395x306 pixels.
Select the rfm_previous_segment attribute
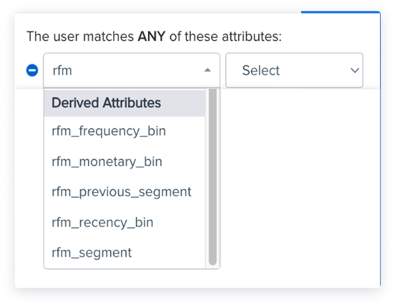pos(125,192)
